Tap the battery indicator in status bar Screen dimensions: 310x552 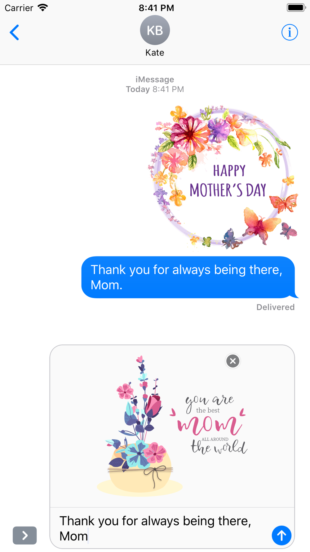tap(296, 7)
